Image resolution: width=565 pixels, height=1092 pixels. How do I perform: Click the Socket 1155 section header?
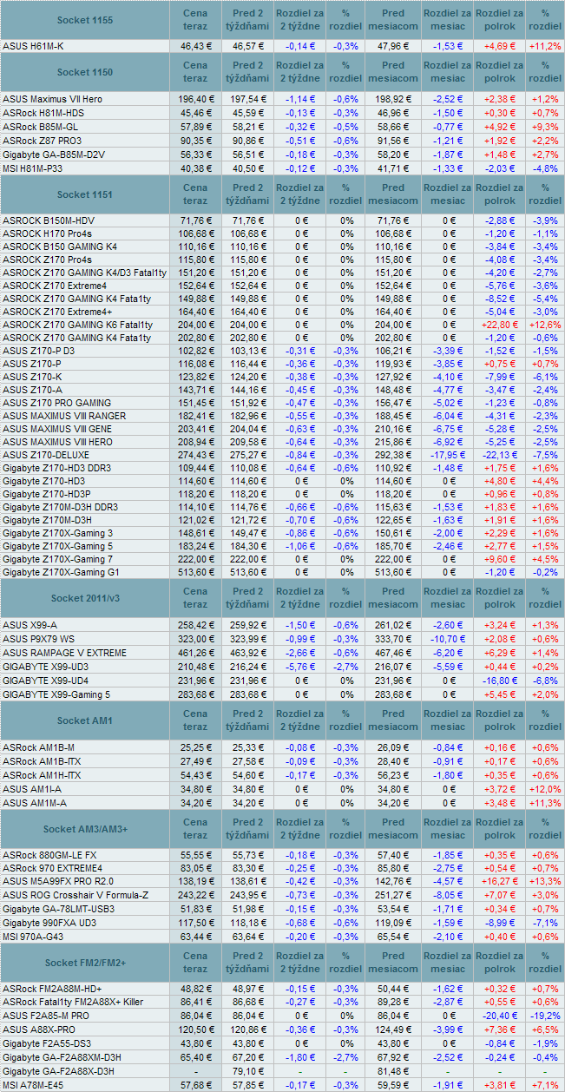pos(84,19)
